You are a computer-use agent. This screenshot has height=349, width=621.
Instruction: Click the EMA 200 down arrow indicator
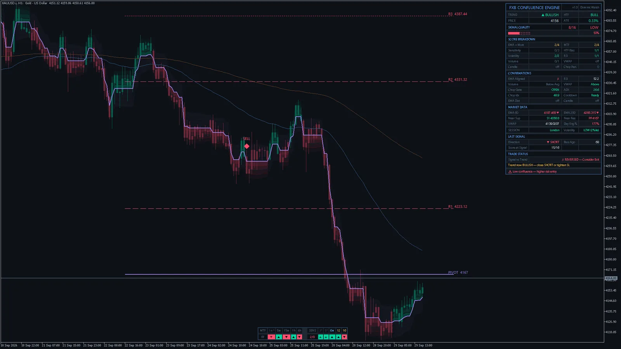click(x=598, y=113)
